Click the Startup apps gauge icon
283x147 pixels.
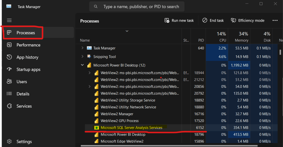pyautogui.click(x=9, y=69)
